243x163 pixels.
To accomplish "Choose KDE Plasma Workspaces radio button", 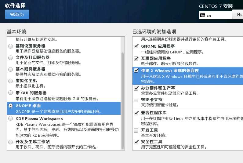I will coord(11,118).
